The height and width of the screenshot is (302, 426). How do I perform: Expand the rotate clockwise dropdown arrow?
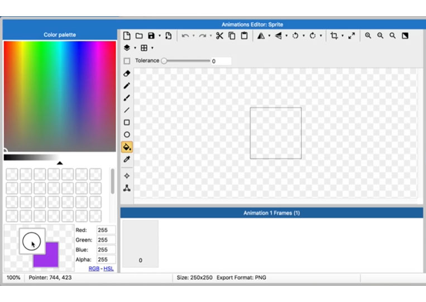click(321, 36)
